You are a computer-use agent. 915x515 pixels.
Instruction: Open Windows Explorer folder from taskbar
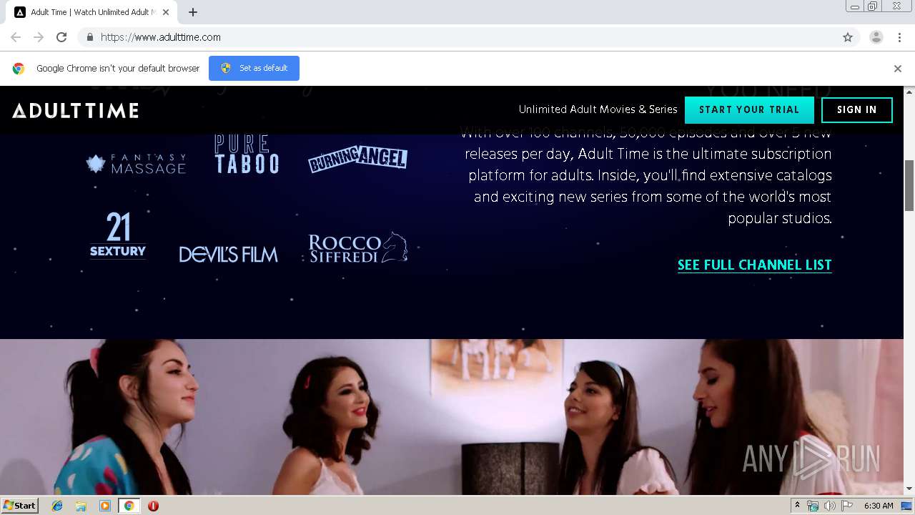pos(81,506)
